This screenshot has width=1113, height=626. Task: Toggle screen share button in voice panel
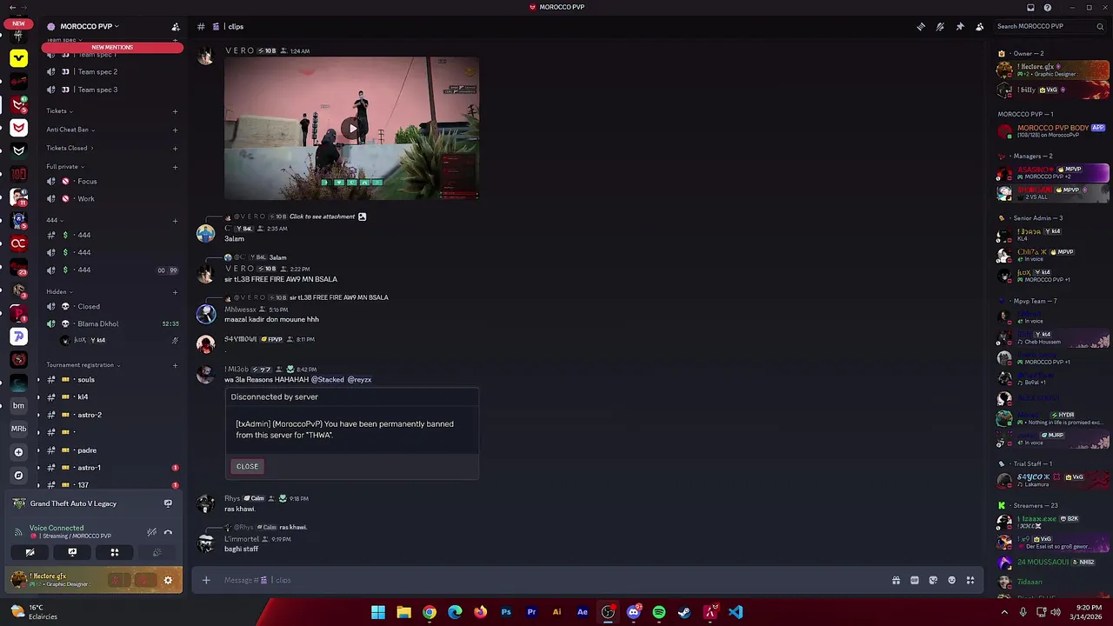(72, 552)
